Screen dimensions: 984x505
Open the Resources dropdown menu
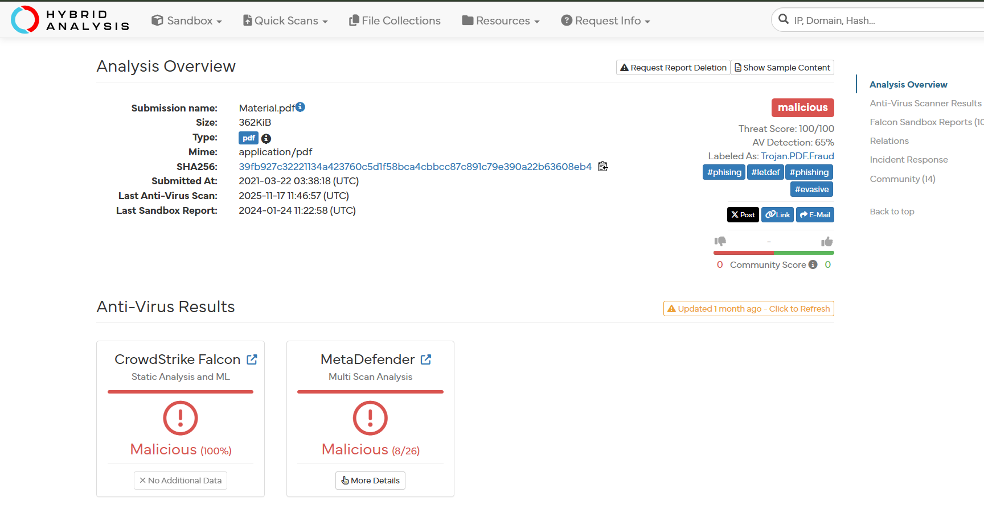tap(501, 20)
